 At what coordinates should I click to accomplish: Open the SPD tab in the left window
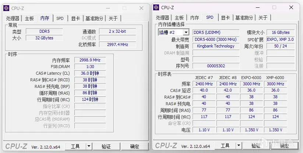(x=60, y=18)
